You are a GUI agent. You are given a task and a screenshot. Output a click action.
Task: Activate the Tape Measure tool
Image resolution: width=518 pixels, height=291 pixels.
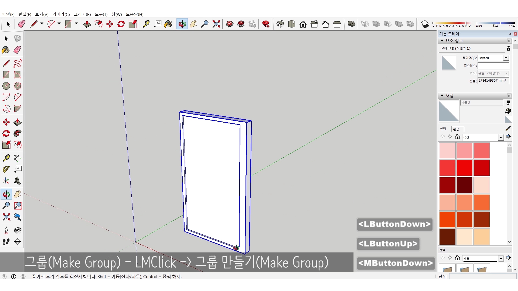point(6,158)
